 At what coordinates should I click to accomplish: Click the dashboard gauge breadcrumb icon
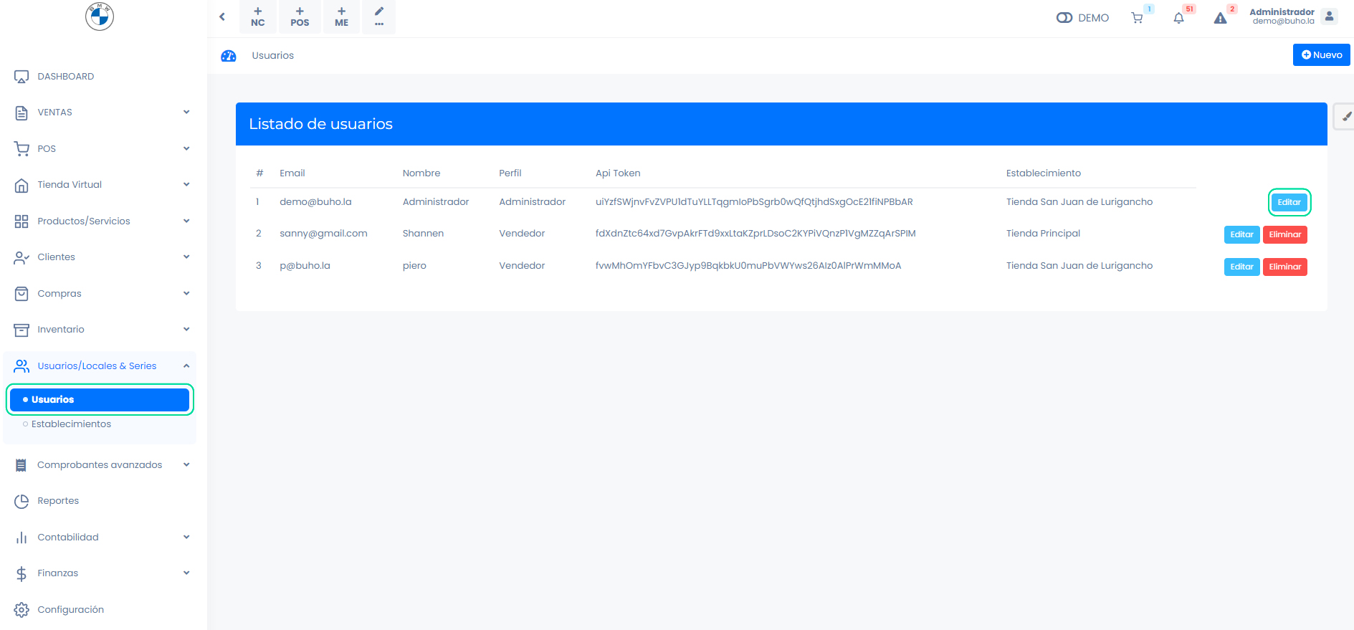pos(229,56)
